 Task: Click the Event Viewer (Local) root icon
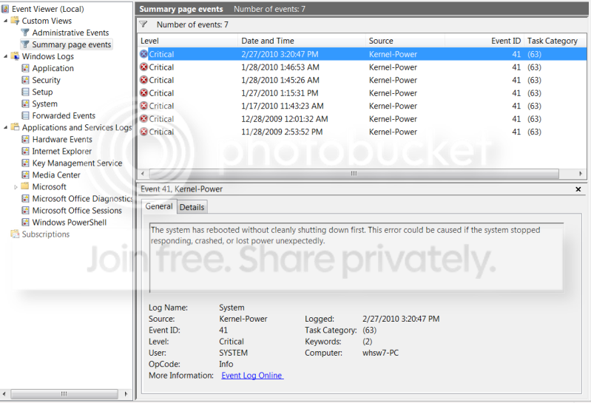click(5, 9)
